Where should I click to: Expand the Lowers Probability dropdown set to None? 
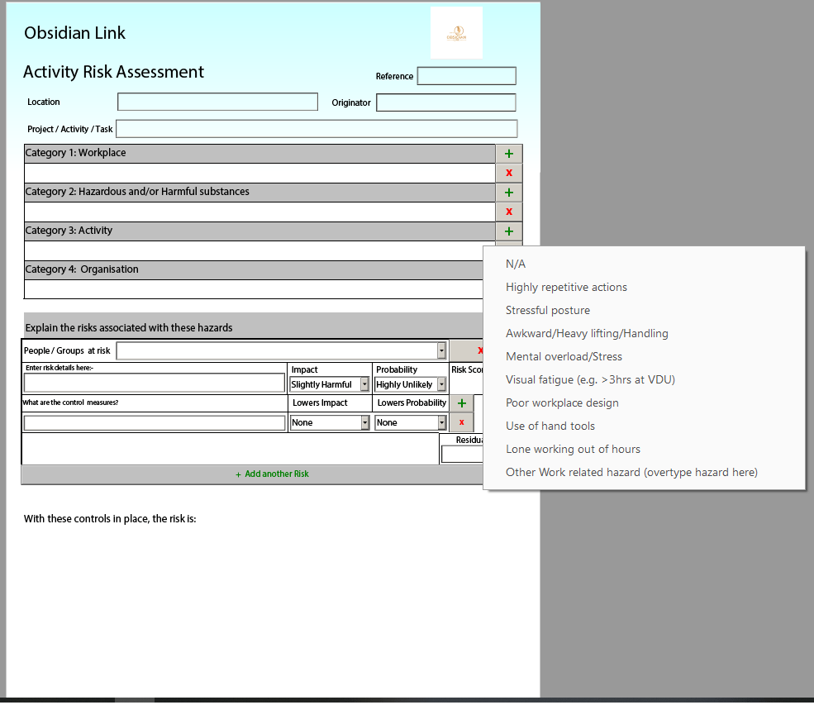[x=441, y=422]
